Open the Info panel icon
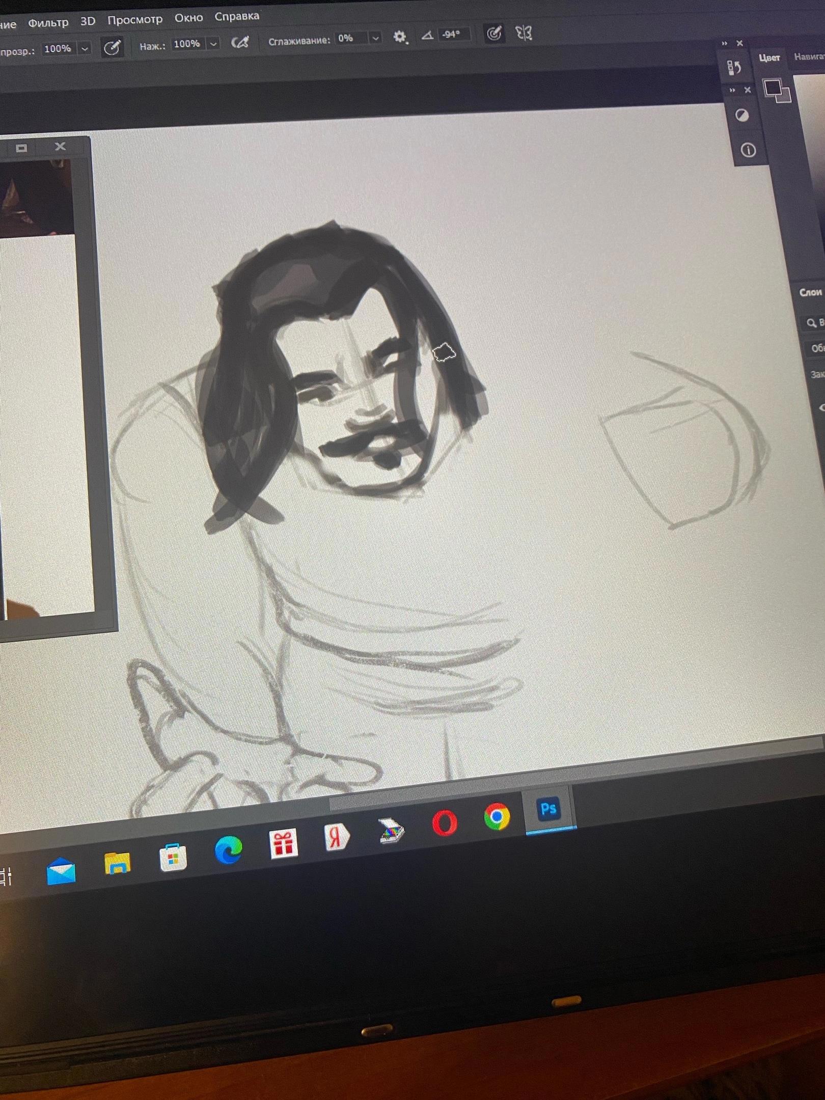 click(x=748, y=150)
